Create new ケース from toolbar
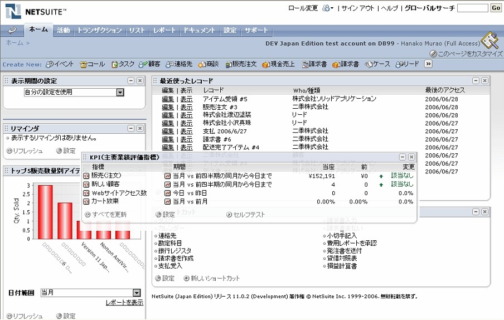The width and height of the screenshot is (504, 320). pos(377,64)
